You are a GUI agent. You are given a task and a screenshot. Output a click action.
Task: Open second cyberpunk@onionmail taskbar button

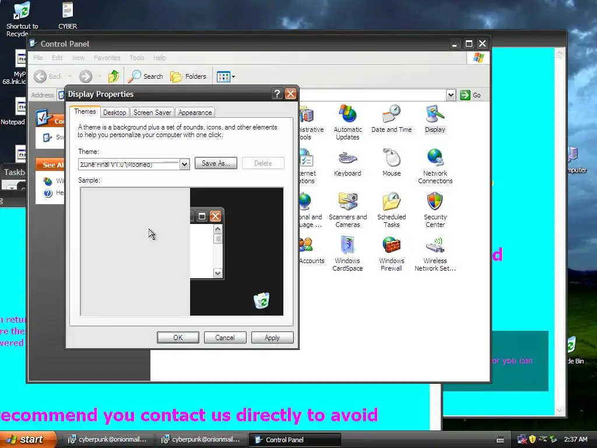coord(201,440)
